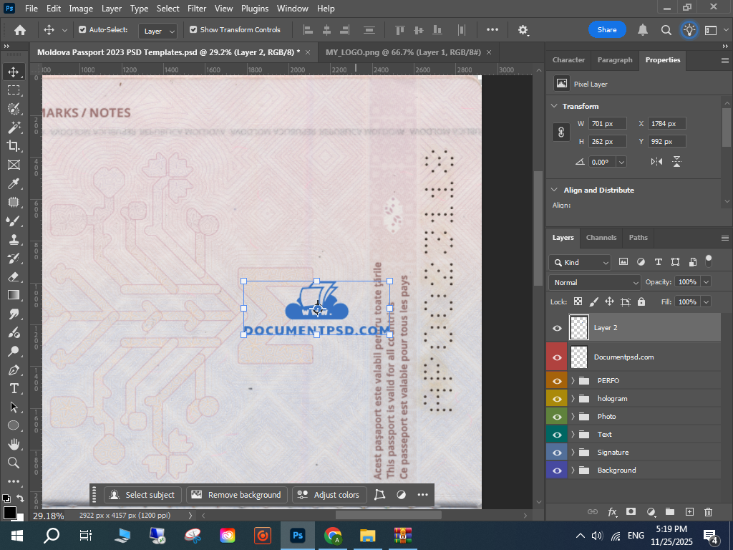Open the Kind layer filter dropdown
Screen dimensions: 733x550
click(x=580, y=262)
